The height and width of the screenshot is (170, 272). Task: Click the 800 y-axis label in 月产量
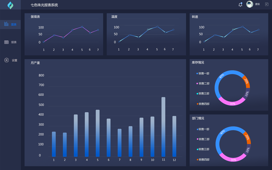(41, 75)
